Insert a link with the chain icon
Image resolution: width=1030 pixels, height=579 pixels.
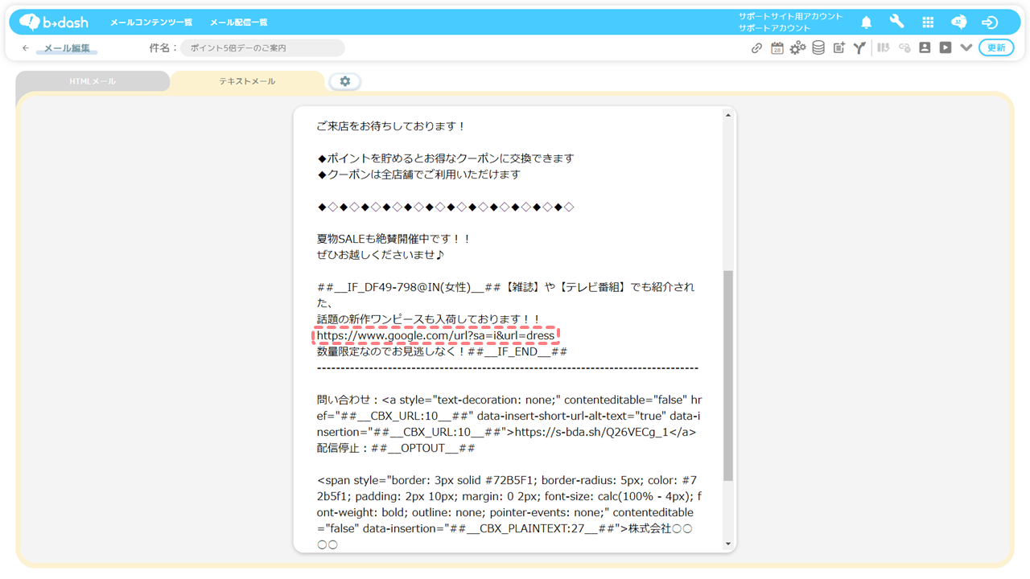(x=756, y=48)
